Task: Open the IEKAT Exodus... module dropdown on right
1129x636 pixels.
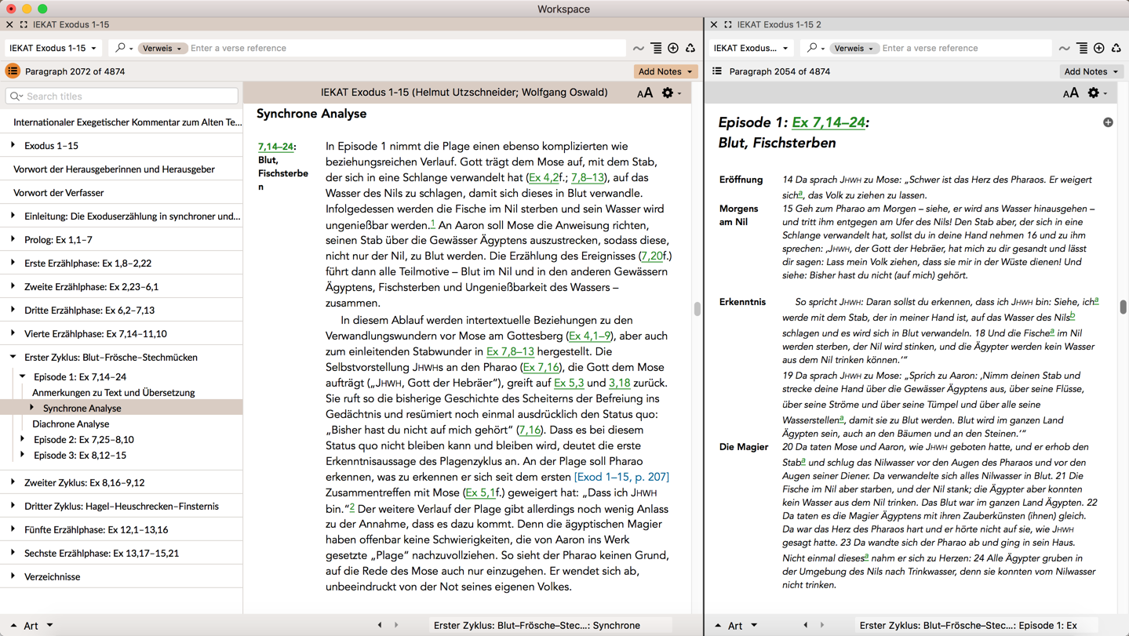Action: [751, 48]
